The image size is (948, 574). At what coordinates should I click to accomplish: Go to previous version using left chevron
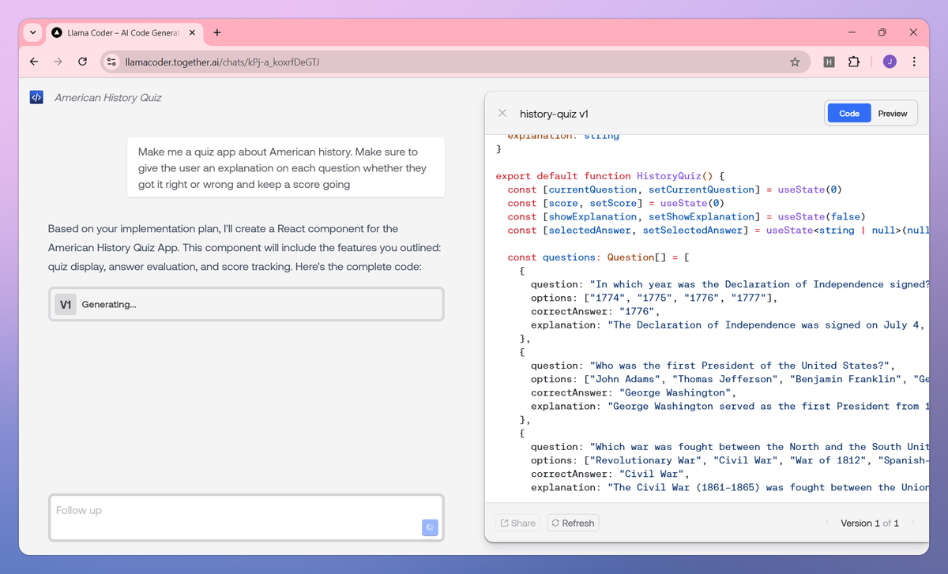pyautogui.click(x=827, y=523)
